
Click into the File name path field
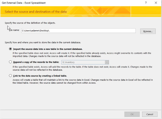coord(79,31)
